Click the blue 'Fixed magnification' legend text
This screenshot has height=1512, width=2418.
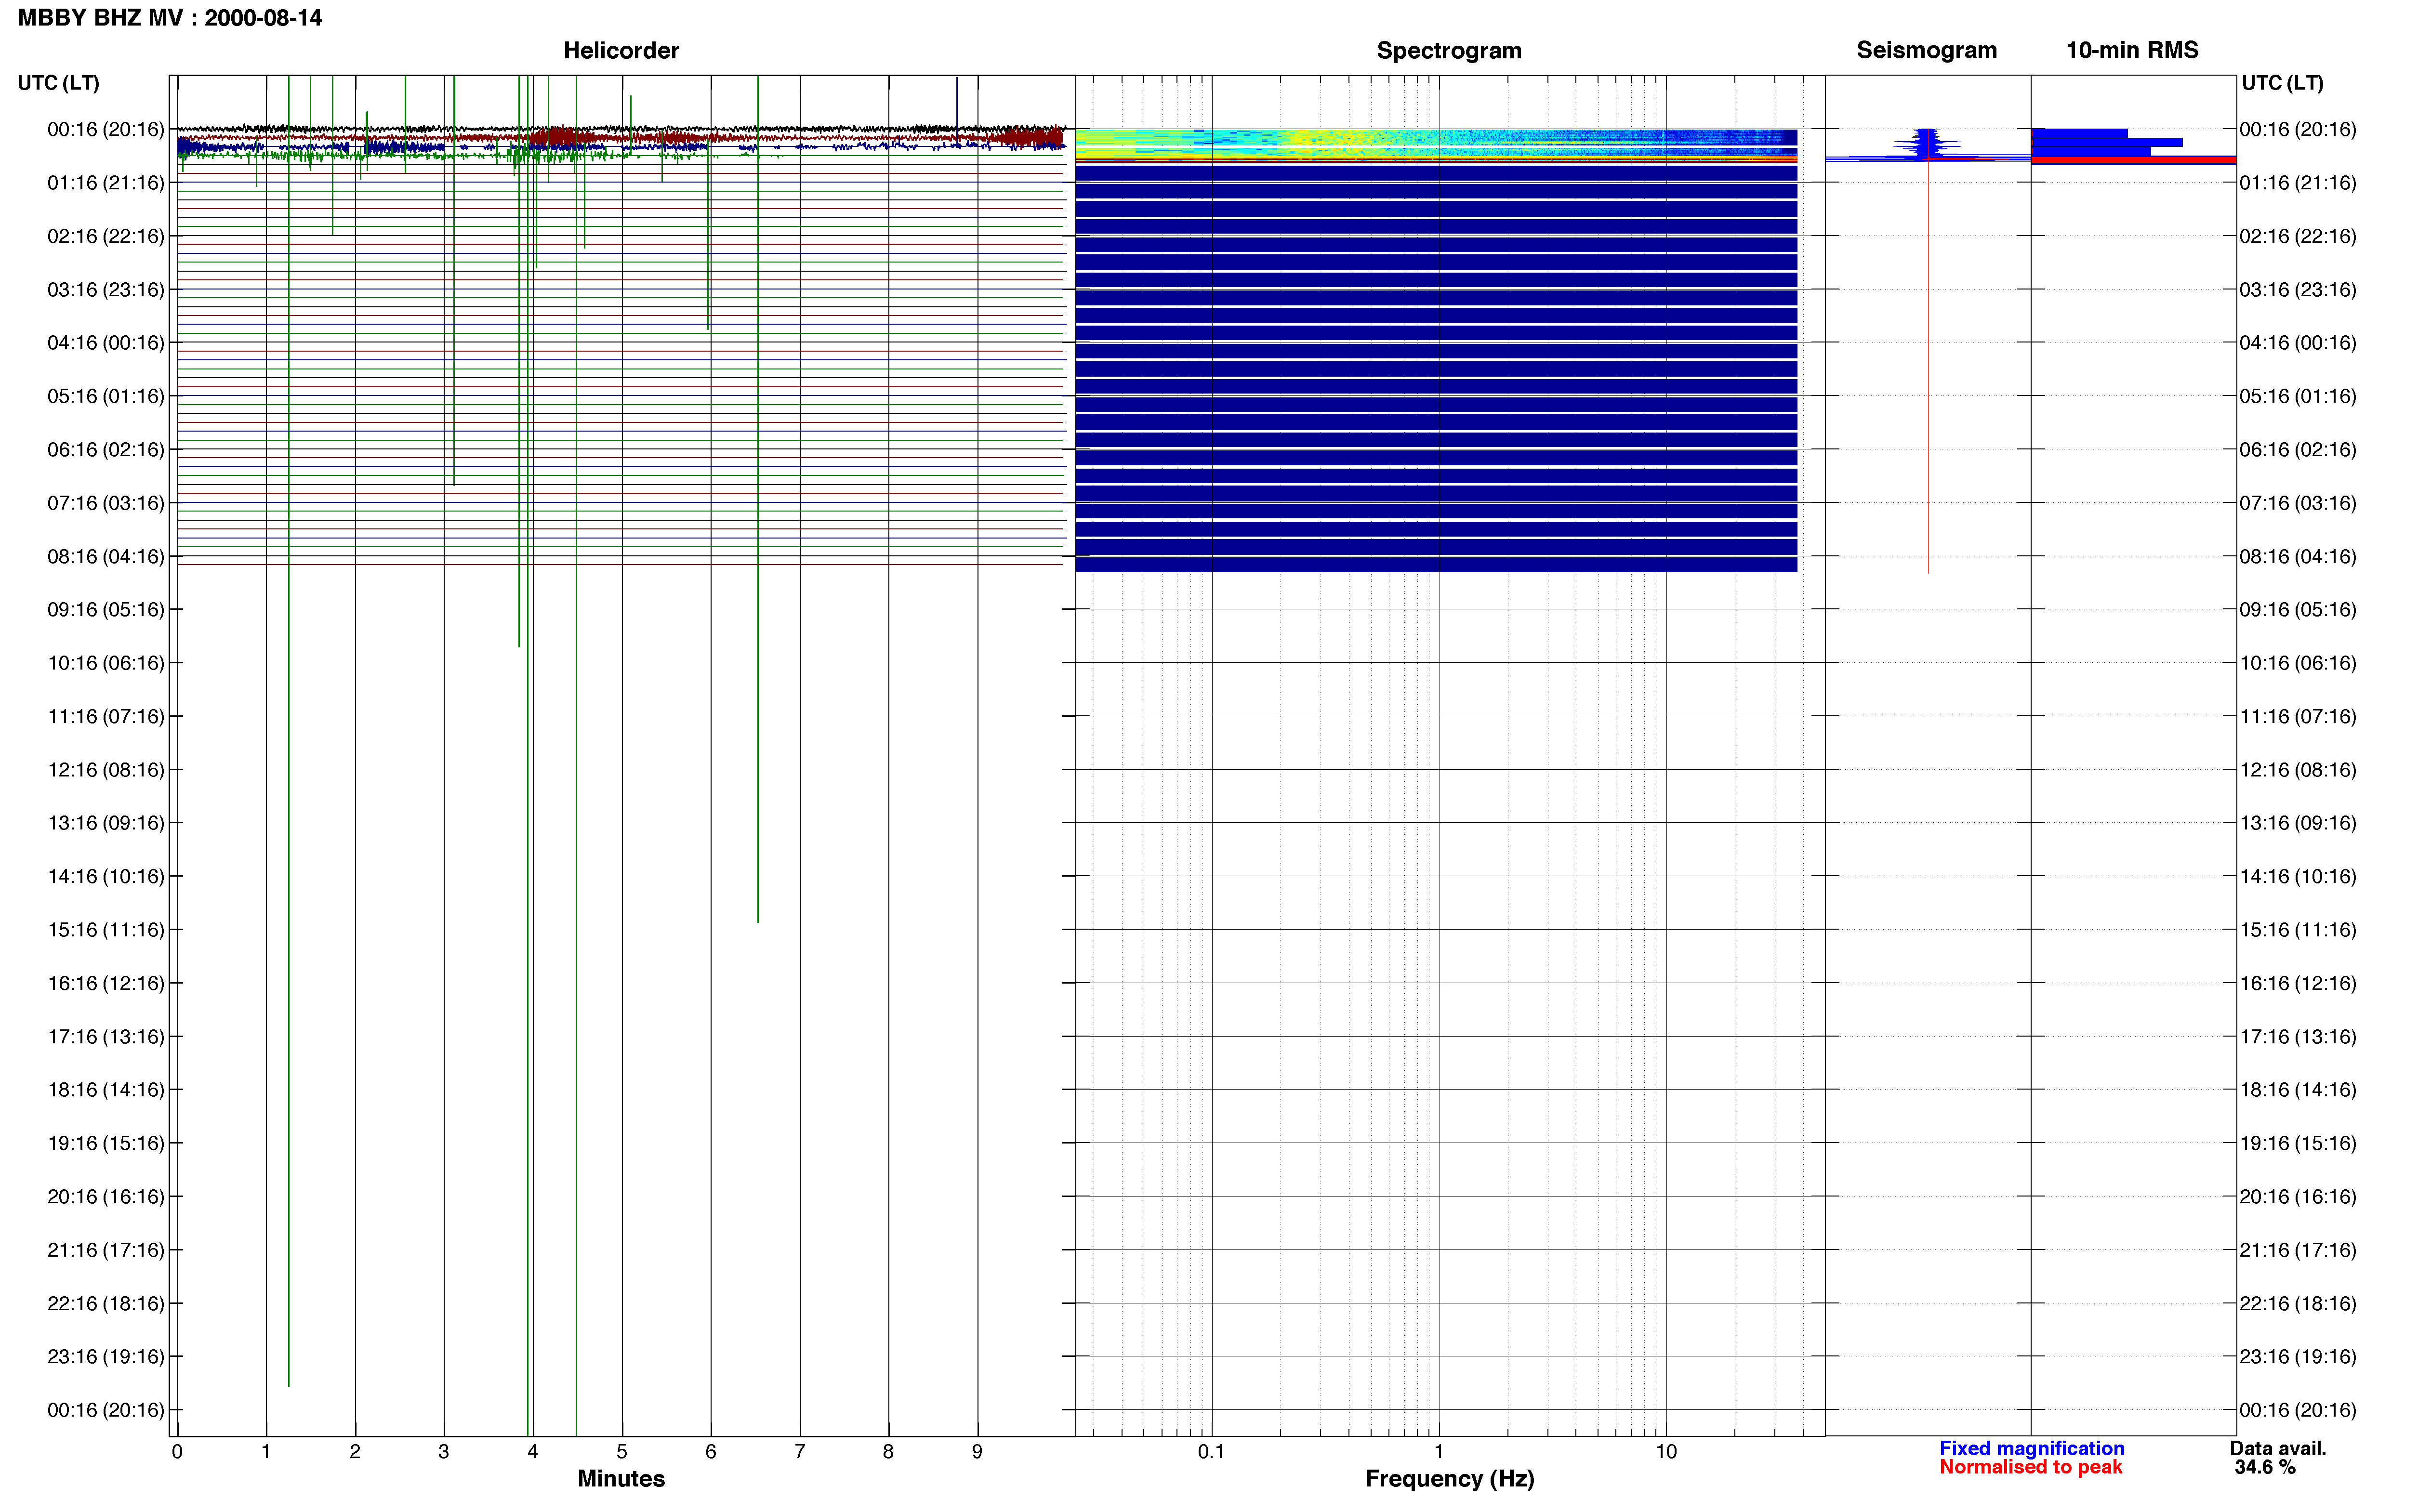point(2032,1448)
